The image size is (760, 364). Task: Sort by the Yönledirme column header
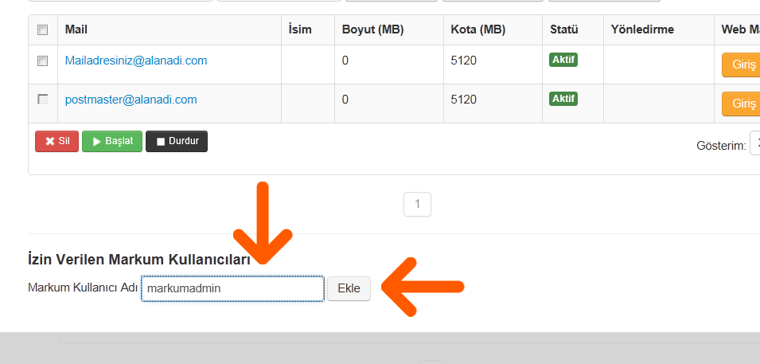[x=642, y=29]
